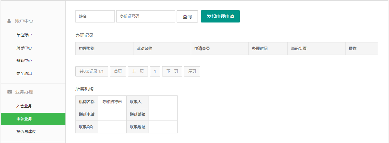Select 申领业务 in the sidebar
This screenshot has height=143, width=389.
[24, 119]
